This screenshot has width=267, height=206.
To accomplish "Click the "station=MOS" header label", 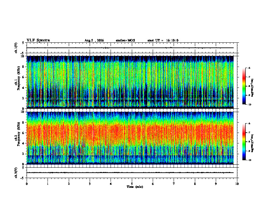I will (x=125, y=40).
